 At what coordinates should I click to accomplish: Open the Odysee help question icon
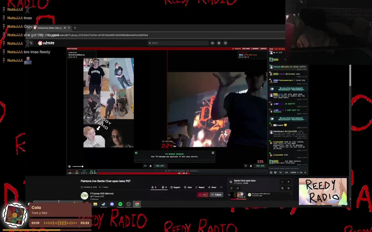pyautogui.click(x=225, y=43)
